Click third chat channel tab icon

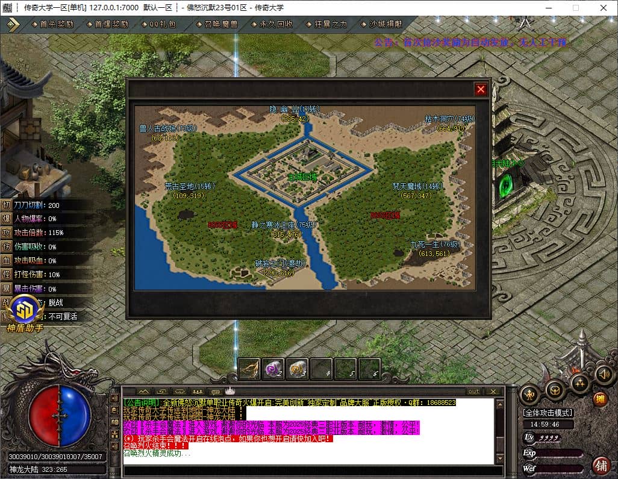point(179,392)
